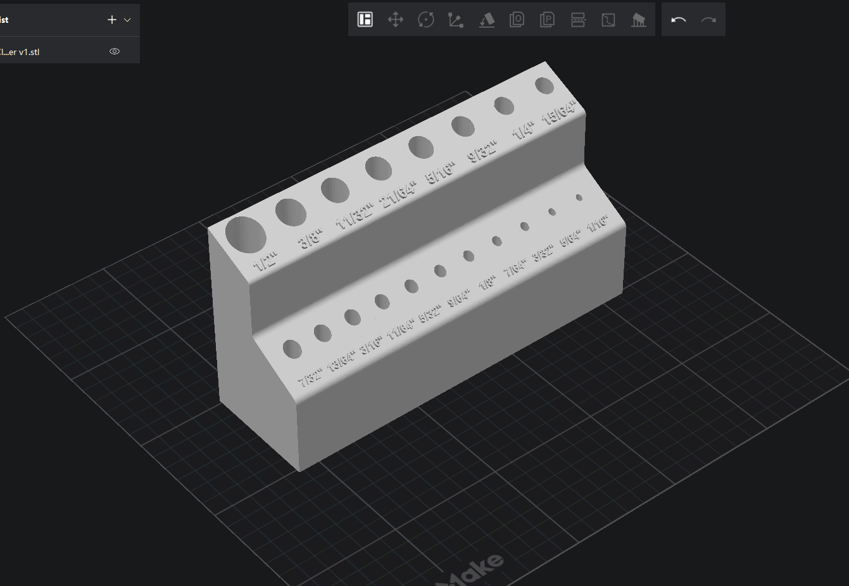Select the Cut model tool with dashed line
Viewport: 849px width, 586px height.
coord(578,20)
